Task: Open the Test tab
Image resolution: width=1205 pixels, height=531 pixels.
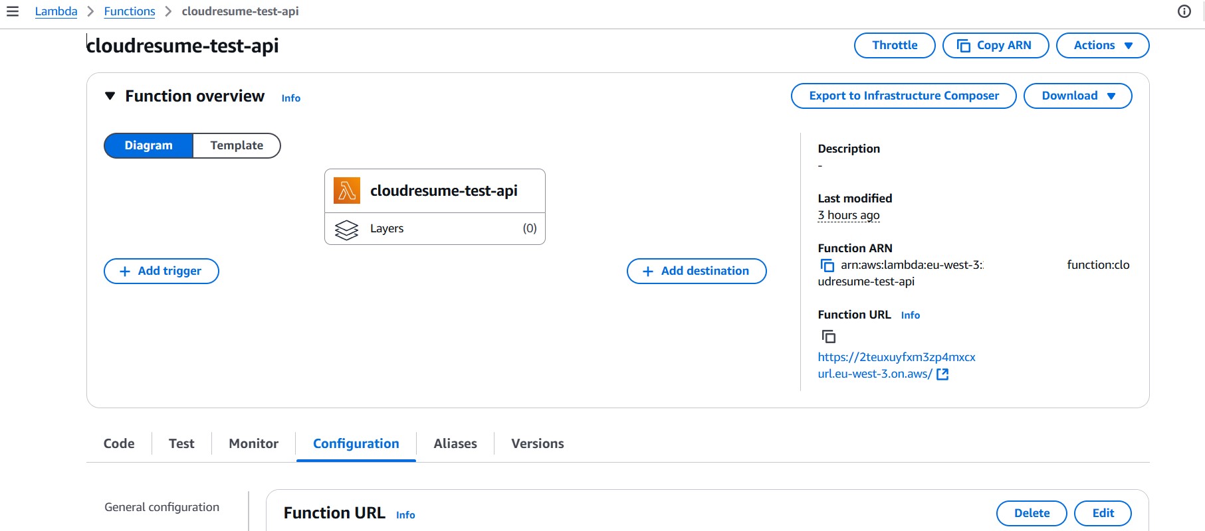Action: click(x=181, y=443)
